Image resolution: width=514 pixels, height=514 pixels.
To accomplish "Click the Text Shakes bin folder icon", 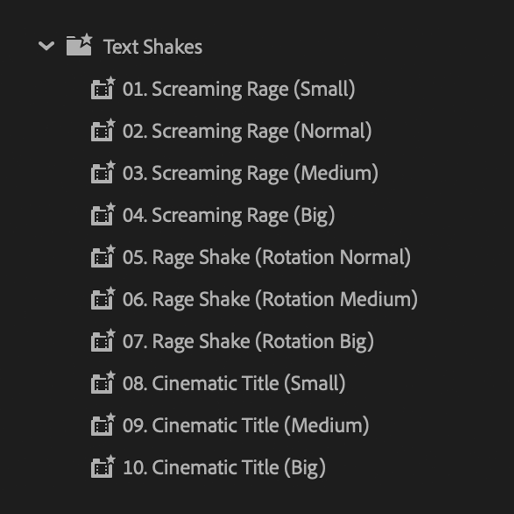I will point(79,46).
